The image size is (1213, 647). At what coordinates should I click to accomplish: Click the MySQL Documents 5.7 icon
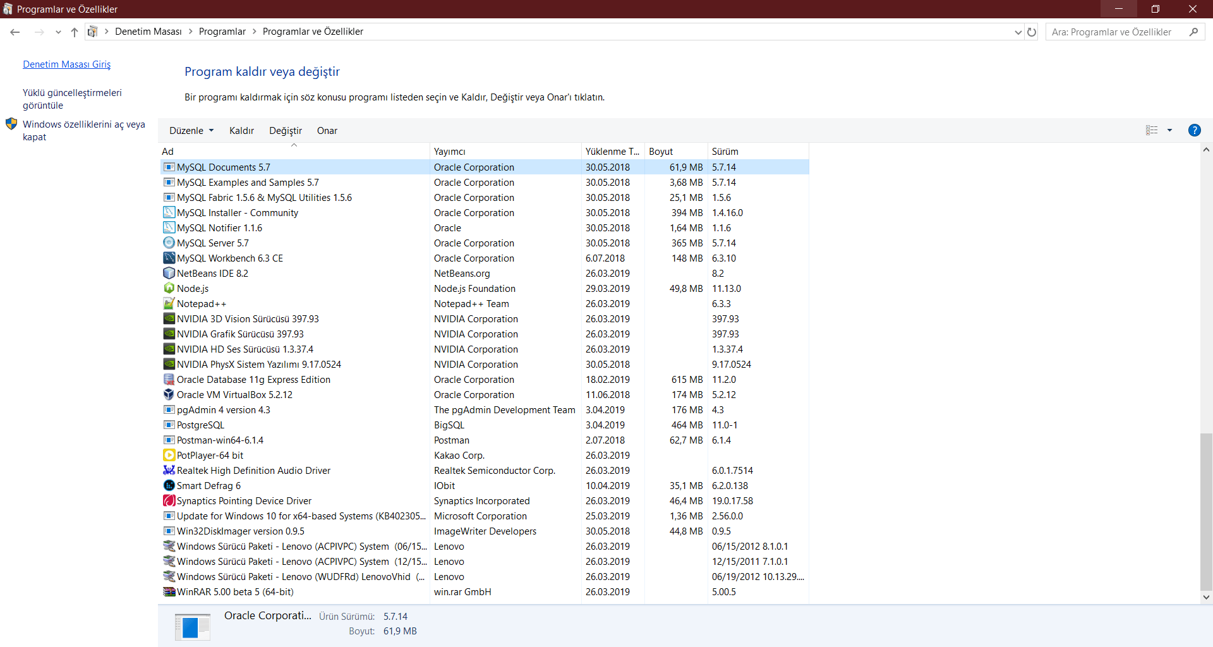[x=169, y=167]
